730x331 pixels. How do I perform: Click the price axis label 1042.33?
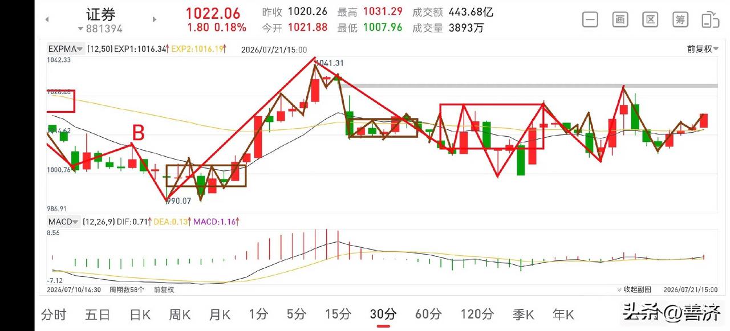coord(59,60)
